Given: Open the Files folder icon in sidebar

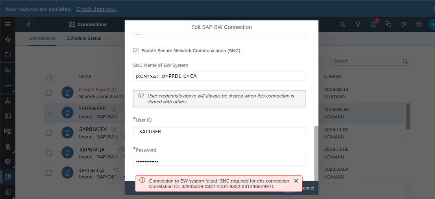Looking at the screenshot, I should [x=8, y=55].
